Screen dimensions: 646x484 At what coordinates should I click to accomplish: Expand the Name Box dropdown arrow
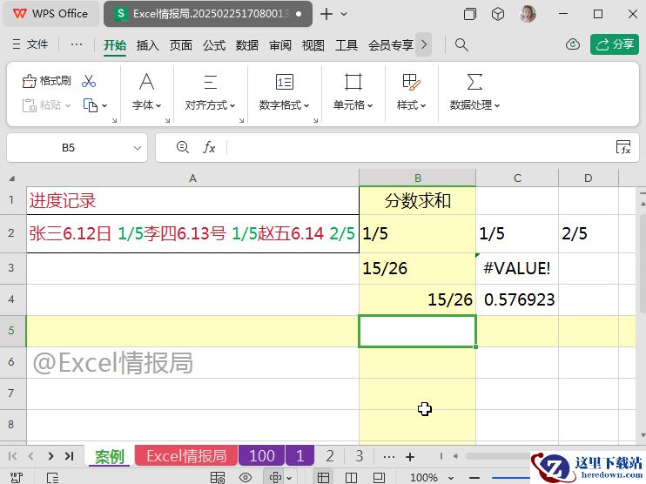[138, 148]
